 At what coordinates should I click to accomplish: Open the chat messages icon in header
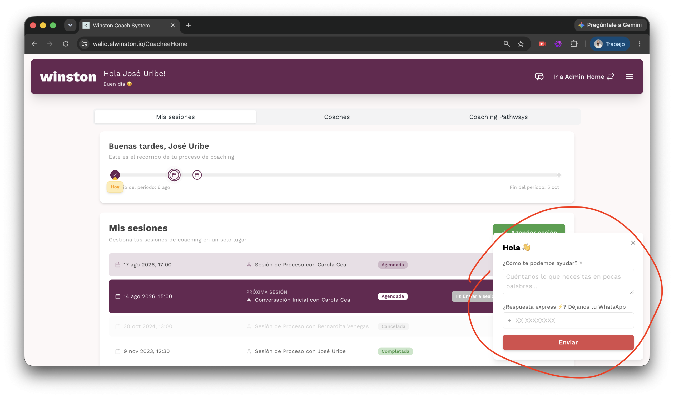pyautogui.click(x=539, y=77)
